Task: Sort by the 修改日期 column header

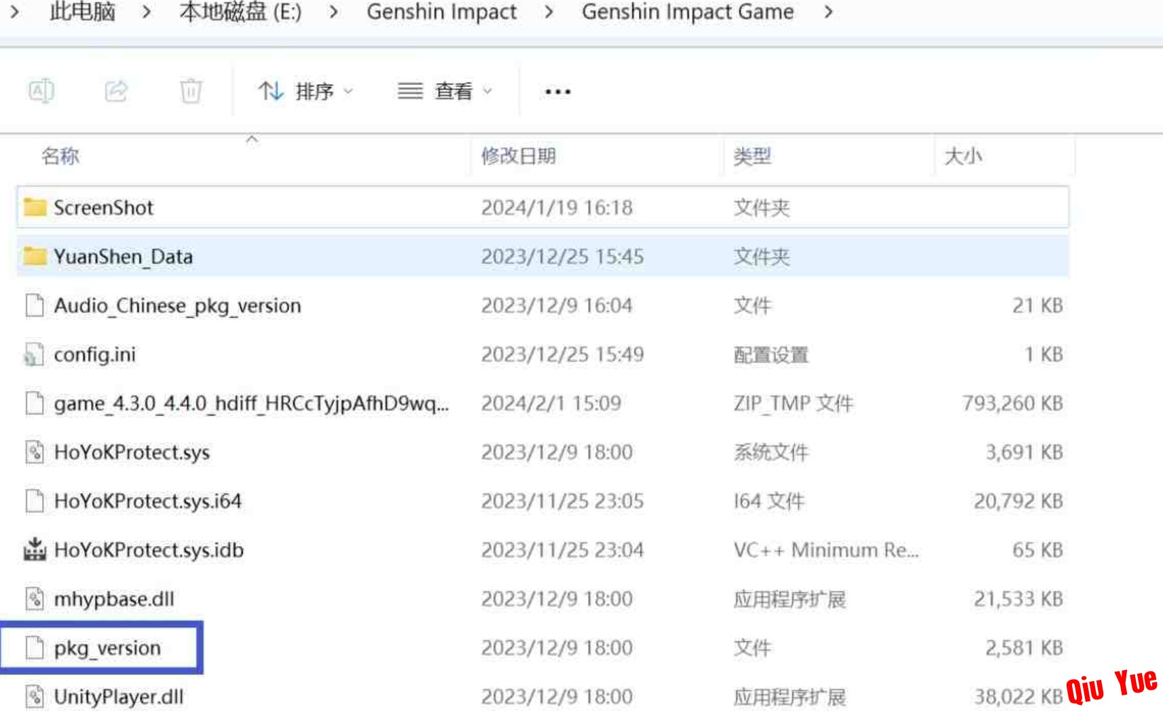Action: click(518, 156)
